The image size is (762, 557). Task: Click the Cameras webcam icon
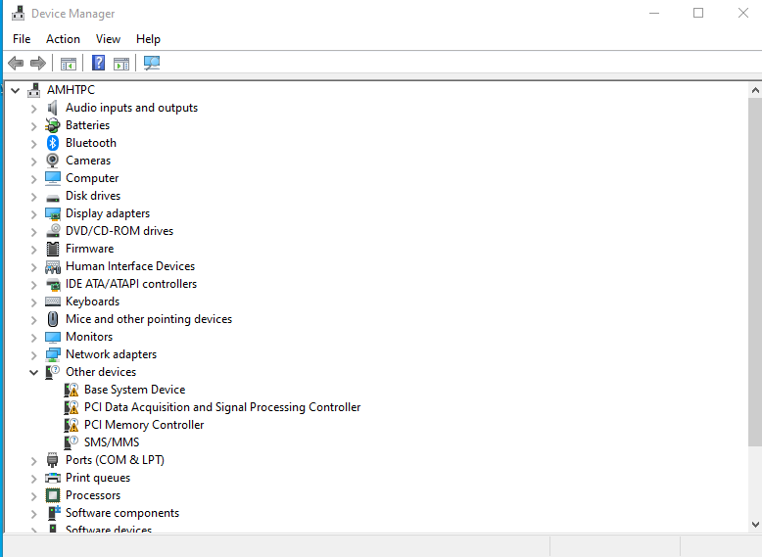click(x=53, y=161)
